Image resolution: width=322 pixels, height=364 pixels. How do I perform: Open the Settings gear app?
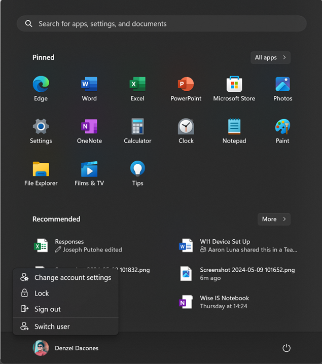coord(41,126)
